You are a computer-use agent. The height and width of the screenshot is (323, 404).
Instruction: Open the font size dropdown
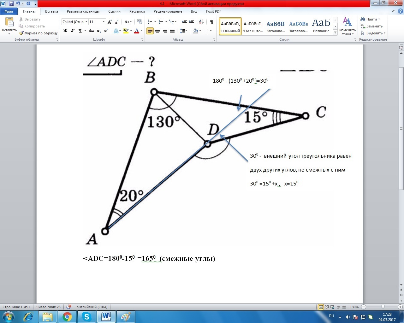tap(104, 22)
